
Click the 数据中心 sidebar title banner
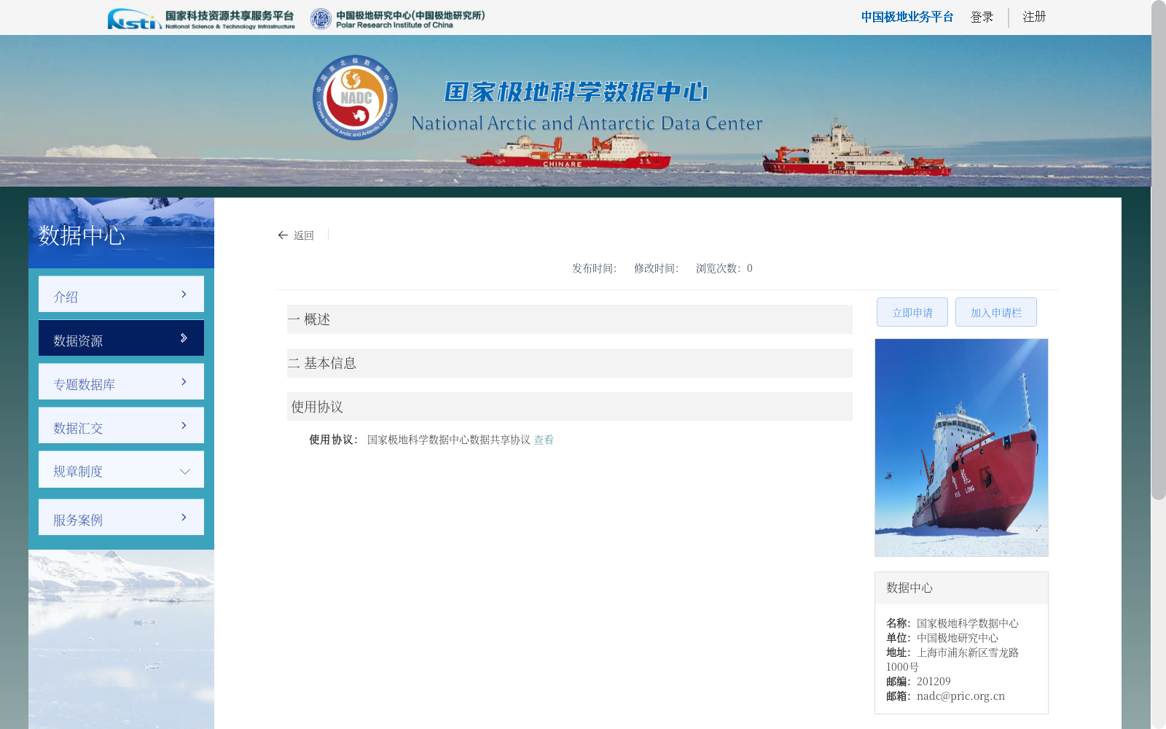click(121, 233)
